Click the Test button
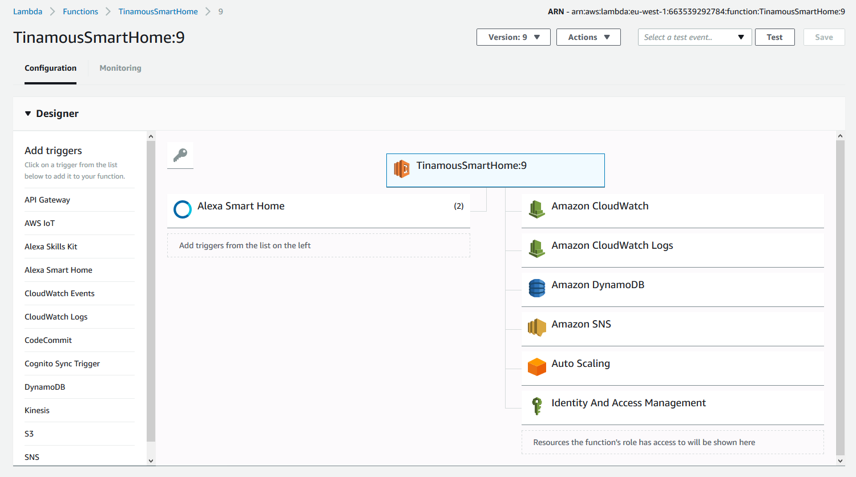This screenshot has width=856, height=477. point(774,37)
